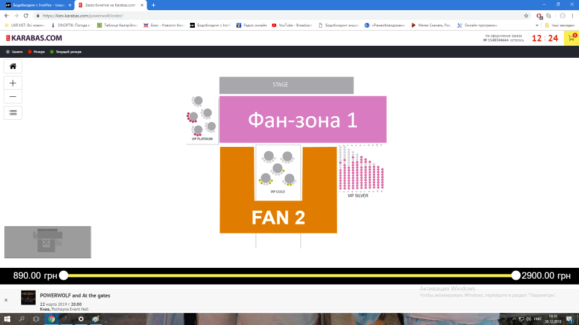
Task: Select the orange FAN 2 zone
Action: click(x=278, y=217)
